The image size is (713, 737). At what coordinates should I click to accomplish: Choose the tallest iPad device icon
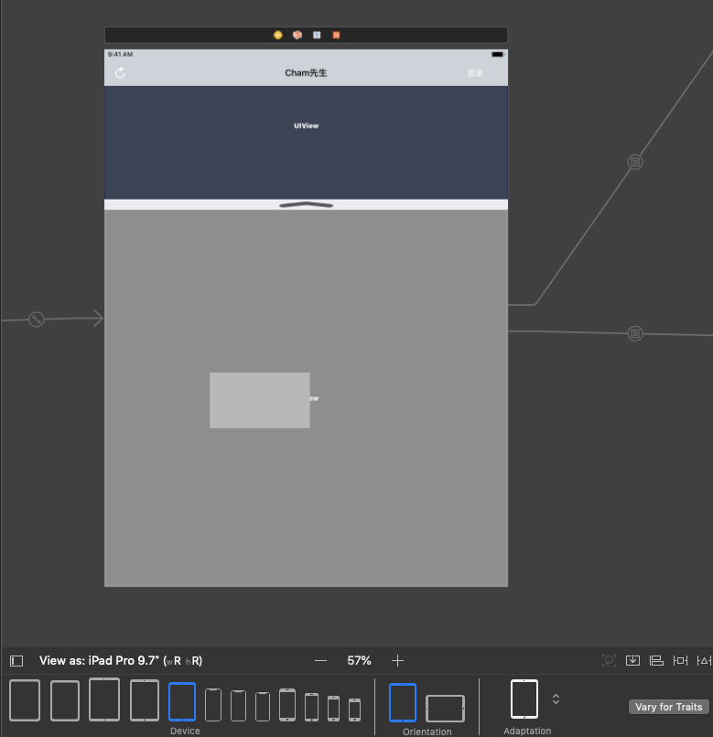pos(104,699)
